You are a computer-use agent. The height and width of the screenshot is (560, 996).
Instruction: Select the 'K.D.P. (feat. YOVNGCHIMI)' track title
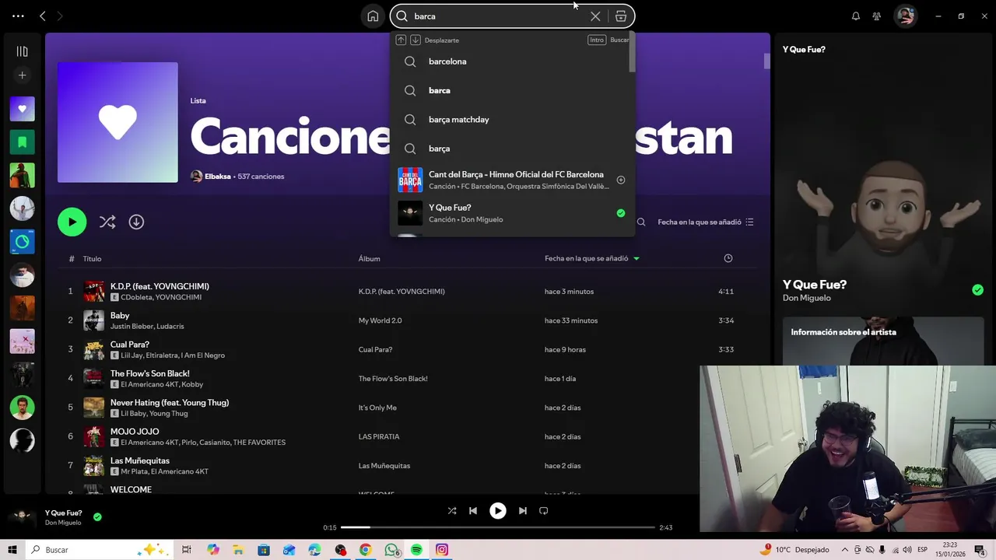point(160,286)
